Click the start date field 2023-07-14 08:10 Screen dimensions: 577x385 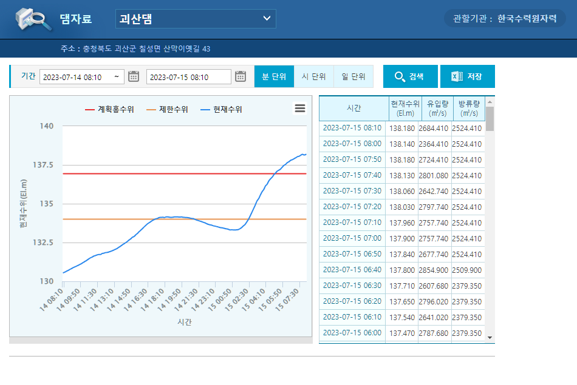76,77
